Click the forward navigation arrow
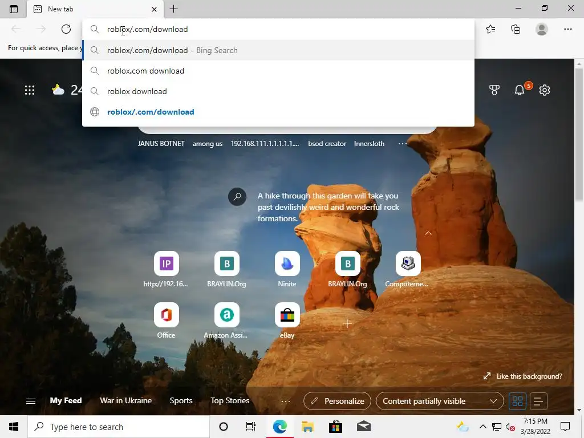584x438 pixels. pos(41,29)
